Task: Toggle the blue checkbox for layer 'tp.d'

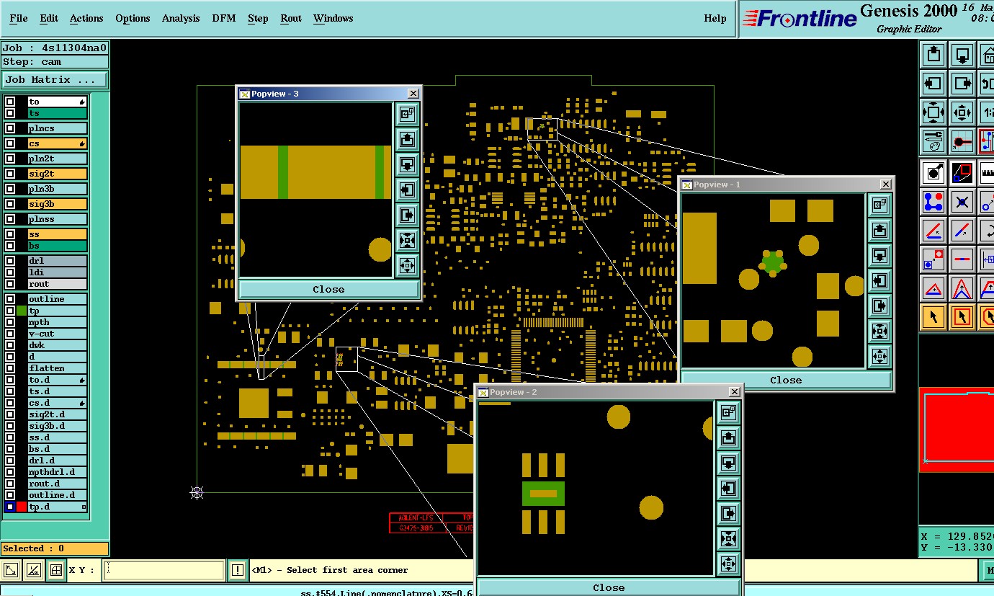Action: (10, 507)
